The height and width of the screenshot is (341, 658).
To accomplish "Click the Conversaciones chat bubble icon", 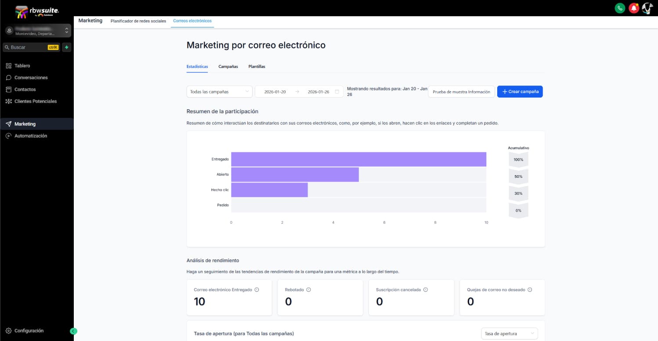I will (8, 78).
